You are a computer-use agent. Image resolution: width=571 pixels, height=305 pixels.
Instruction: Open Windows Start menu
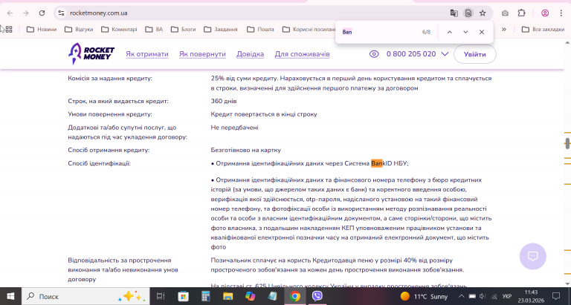click(10, 296)
